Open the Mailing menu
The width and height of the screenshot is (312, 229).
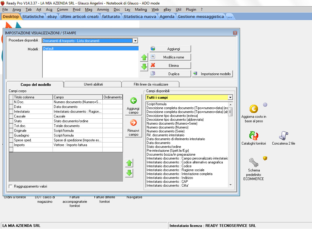[x=141, y=10]
